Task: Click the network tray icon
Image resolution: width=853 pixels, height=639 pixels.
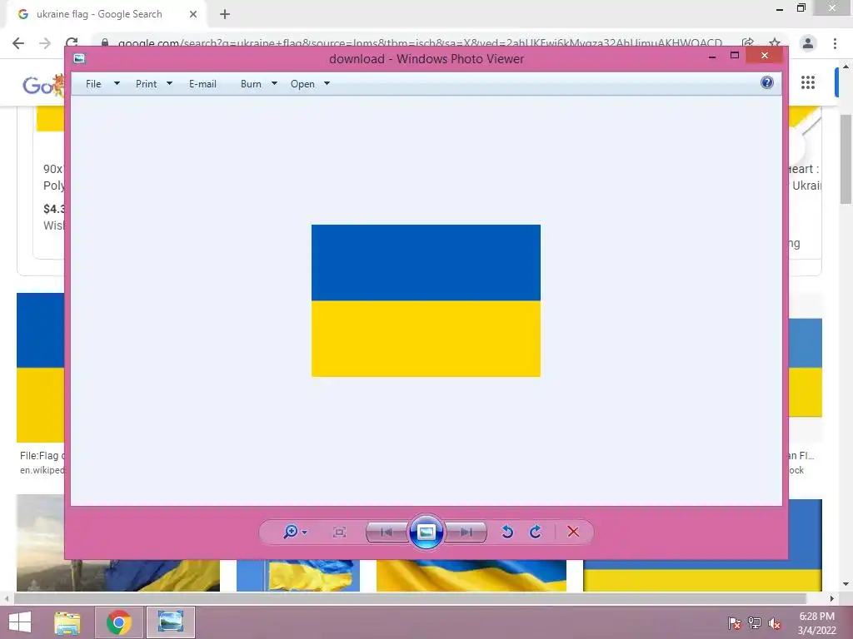Action: pyautogui.click(x=755, y=623)
